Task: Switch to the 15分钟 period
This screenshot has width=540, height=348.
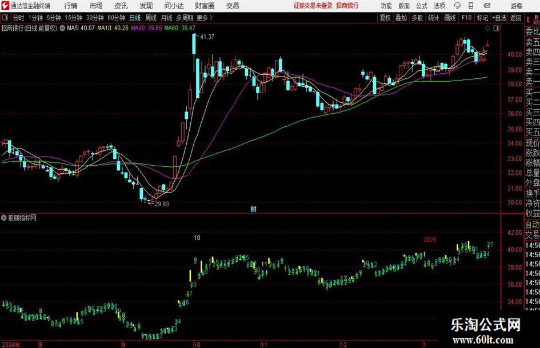Action: point(74,18)
